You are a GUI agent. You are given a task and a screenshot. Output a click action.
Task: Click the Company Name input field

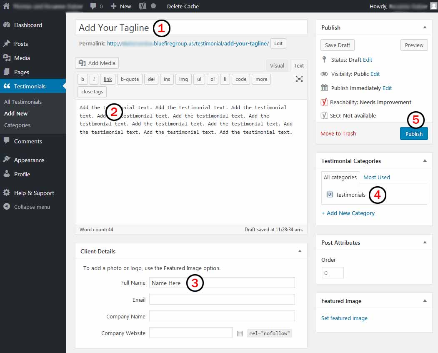point(222,316)
